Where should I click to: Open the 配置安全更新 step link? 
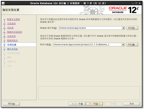[x=13, y=19]
